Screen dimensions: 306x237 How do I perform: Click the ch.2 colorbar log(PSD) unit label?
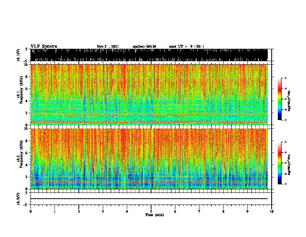[x=289, y=165]
